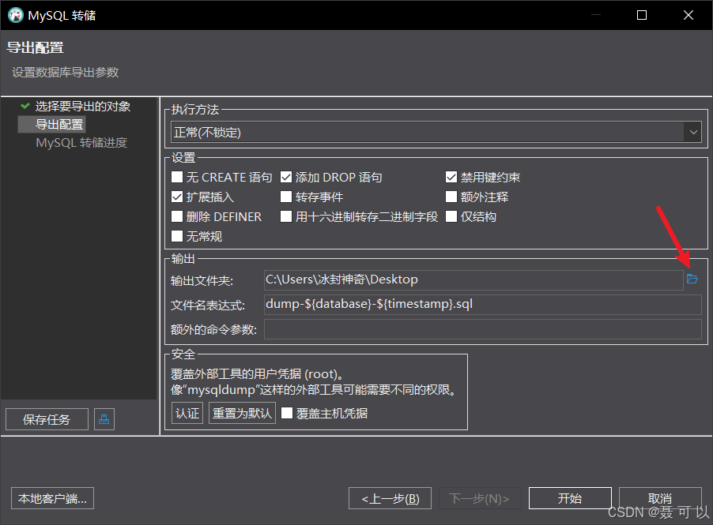Click the DBeaver app icon in title bar
713x525 pixels.
click(x=16, y=15)
